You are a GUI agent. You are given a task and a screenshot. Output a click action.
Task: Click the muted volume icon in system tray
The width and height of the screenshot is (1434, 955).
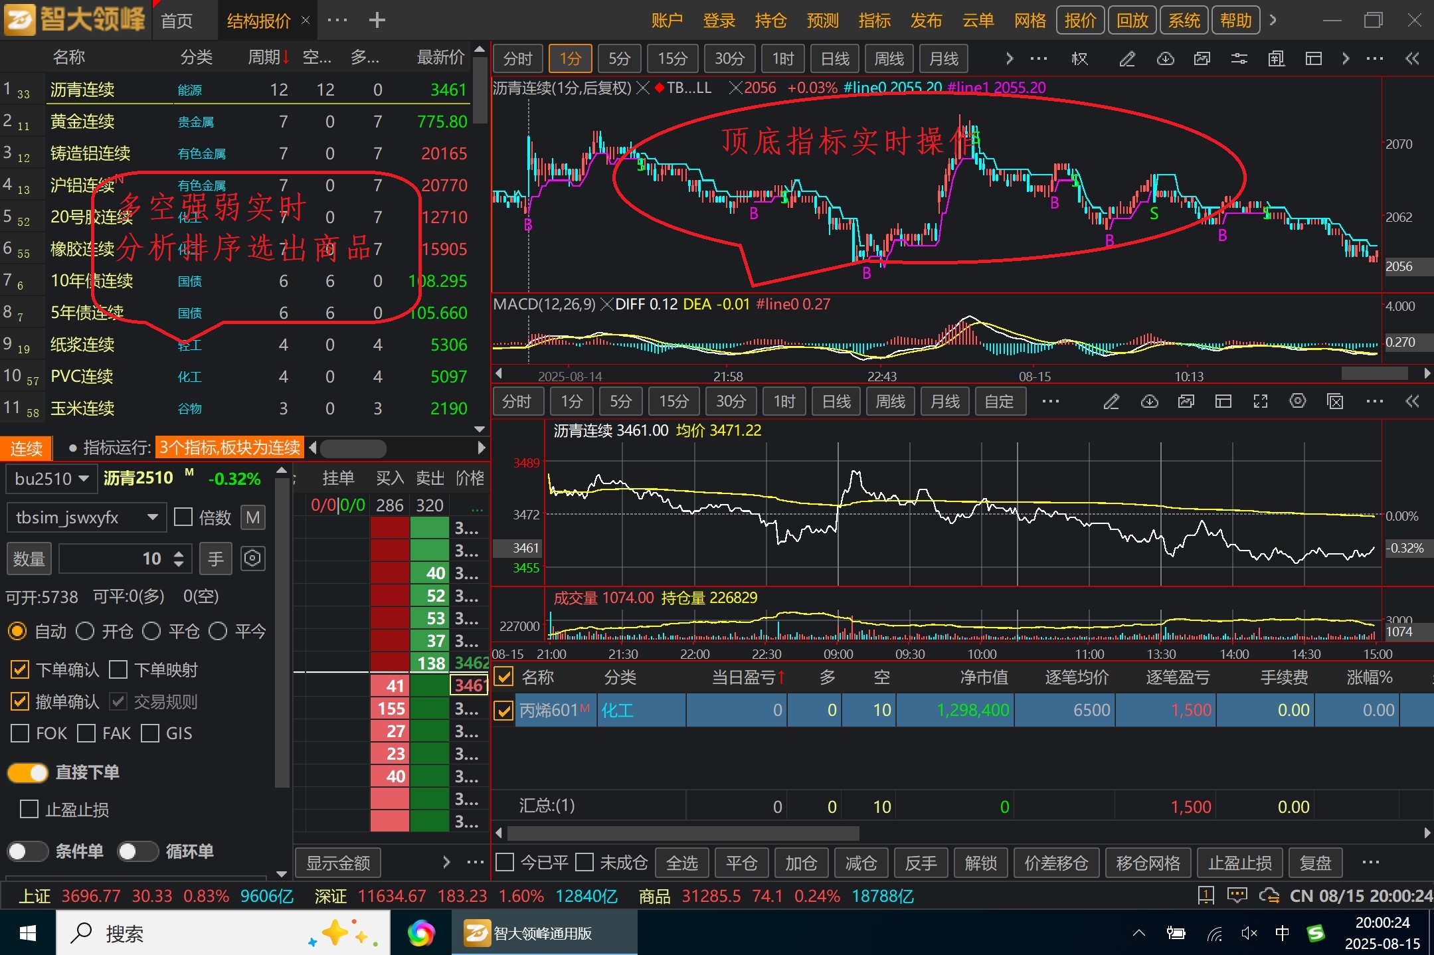[1249, 933]
